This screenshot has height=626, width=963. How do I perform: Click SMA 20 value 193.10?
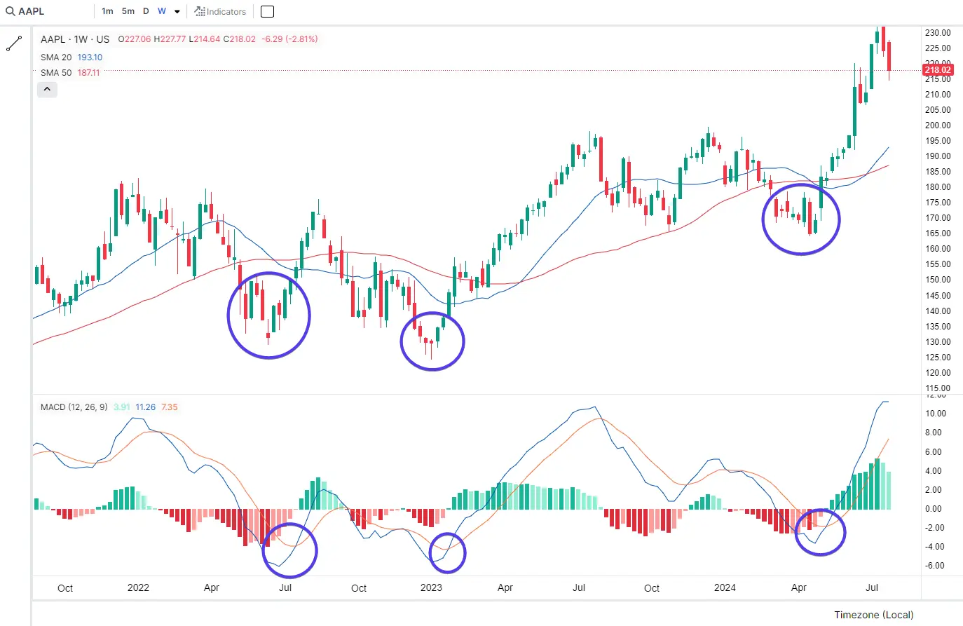click(x=90, y=57)
